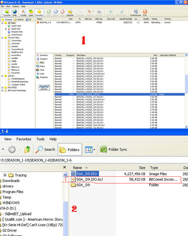Screen dimensions: 188x236
Task: Open the File menu in BitComet
Action: click(2, 6)
